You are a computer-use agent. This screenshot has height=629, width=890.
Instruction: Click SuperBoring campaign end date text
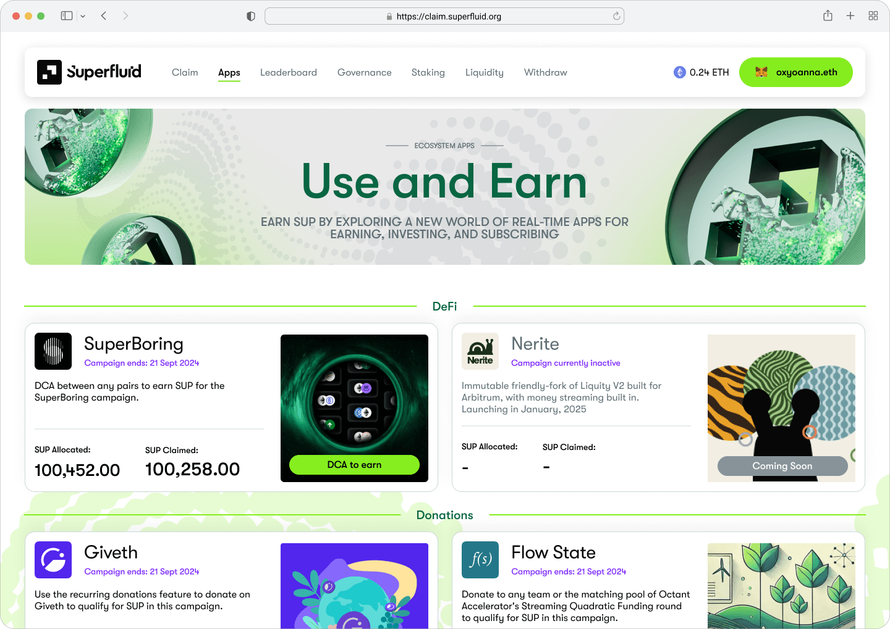pos(142,363)
